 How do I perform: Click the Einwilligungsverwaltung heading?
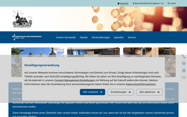(42, 65)
